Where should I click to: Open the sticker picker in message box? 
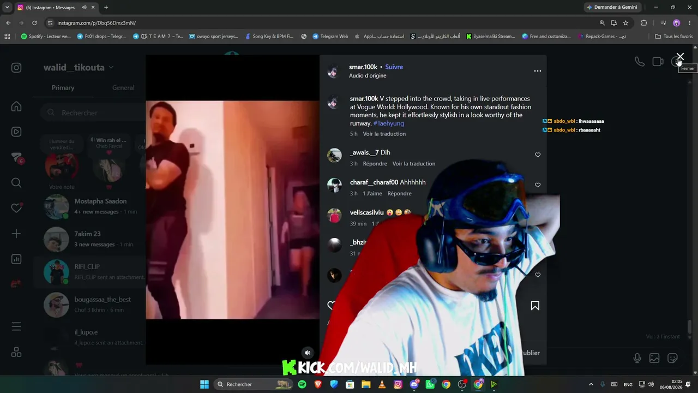(672, 358)
